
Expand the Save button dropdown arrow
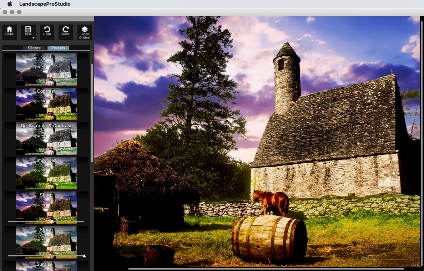tap(33, 38)
